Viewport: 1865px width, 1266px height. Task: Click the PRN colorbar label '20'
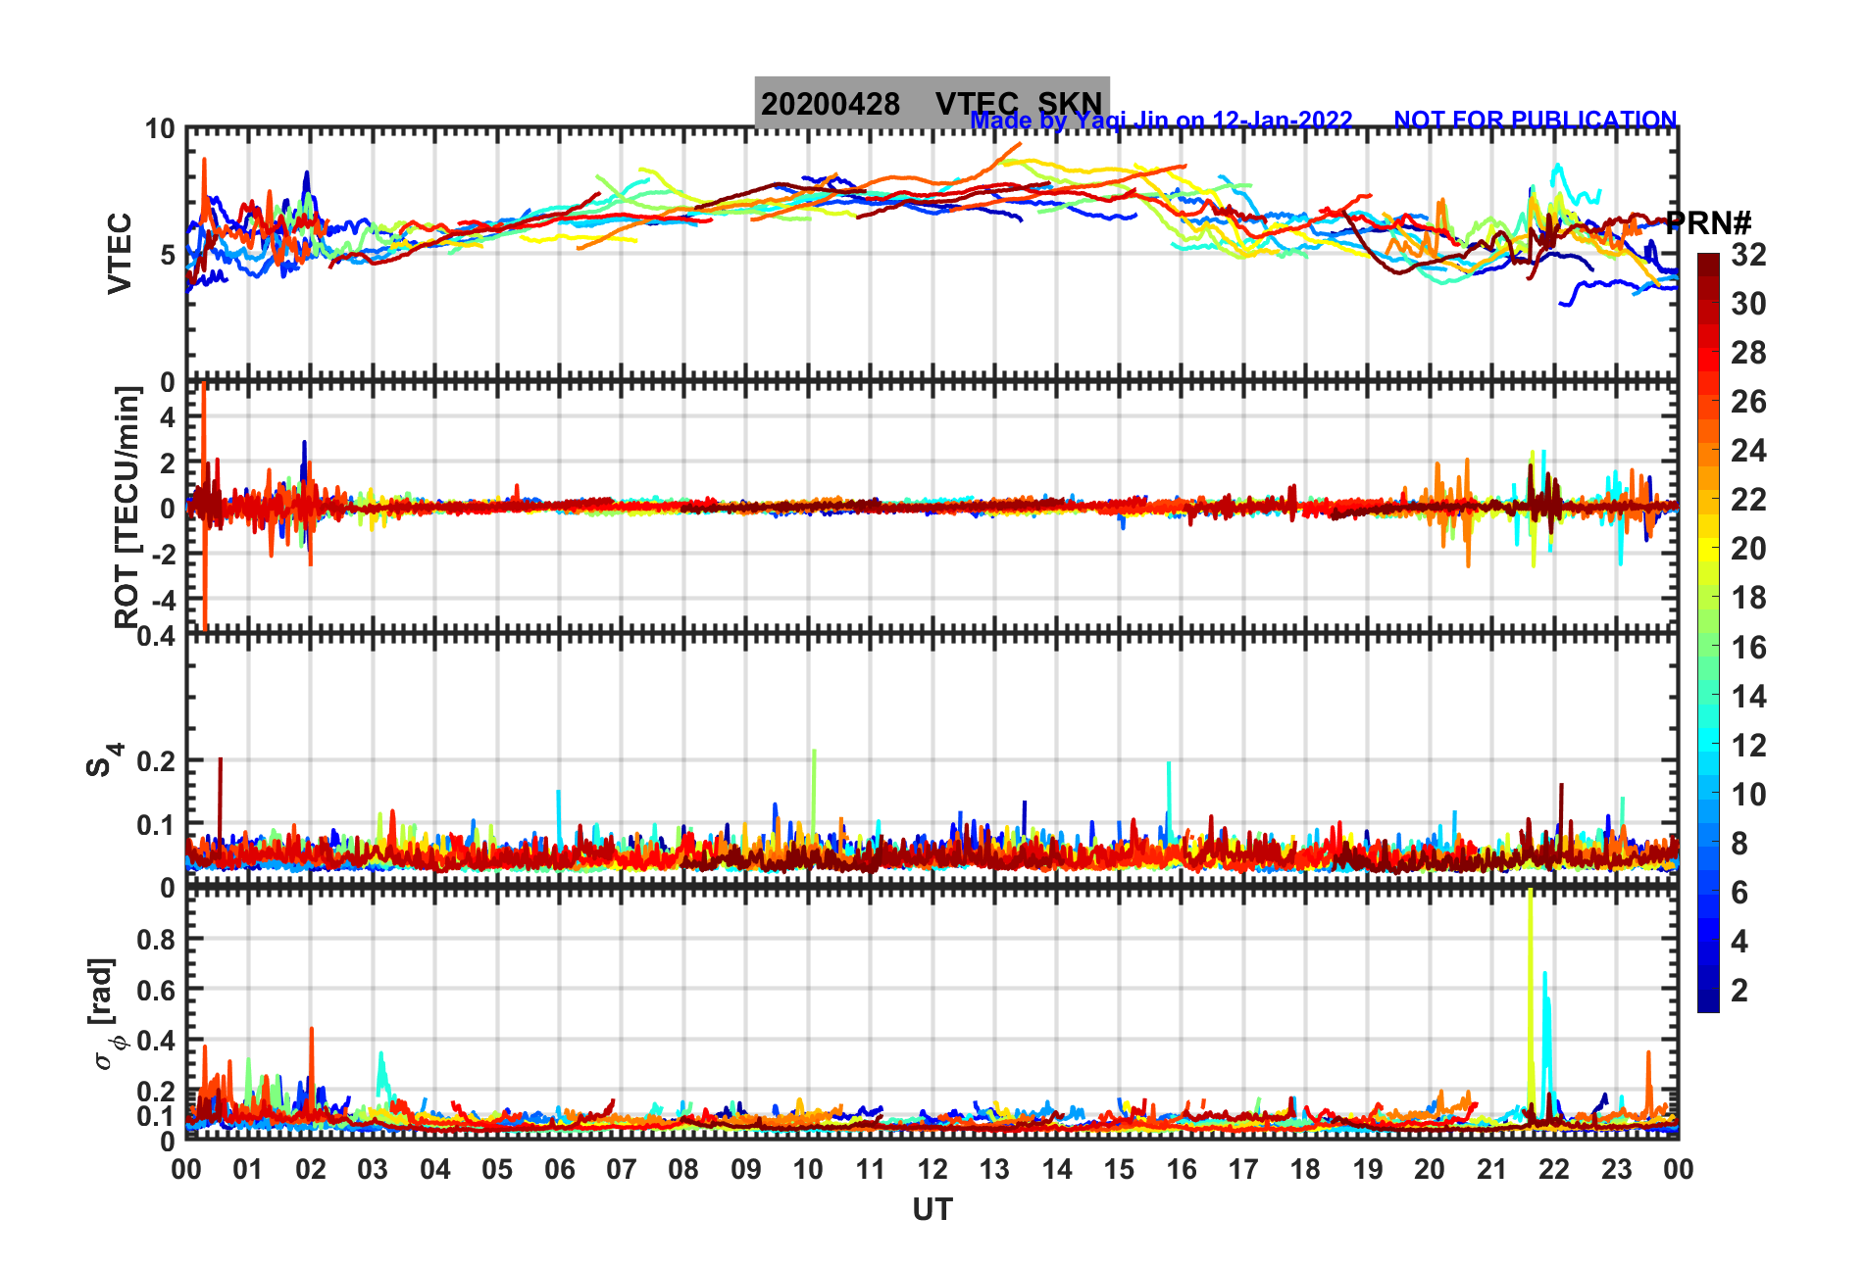pyautogui.click(x=1748, y=549)
